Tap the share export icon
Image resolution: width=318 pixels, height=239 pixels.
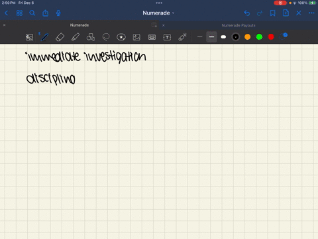pos(46,13)
